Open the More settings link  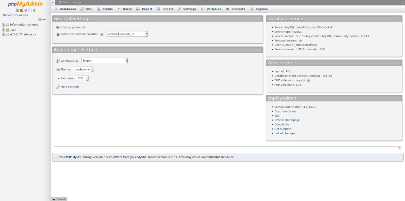(70, 87)
